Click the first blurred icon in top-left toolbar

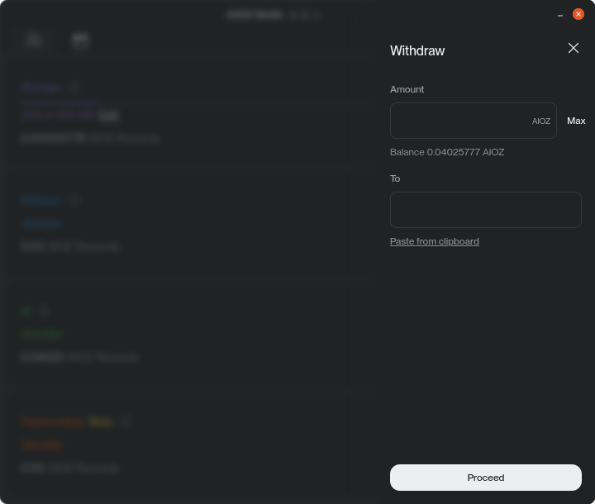34,40
